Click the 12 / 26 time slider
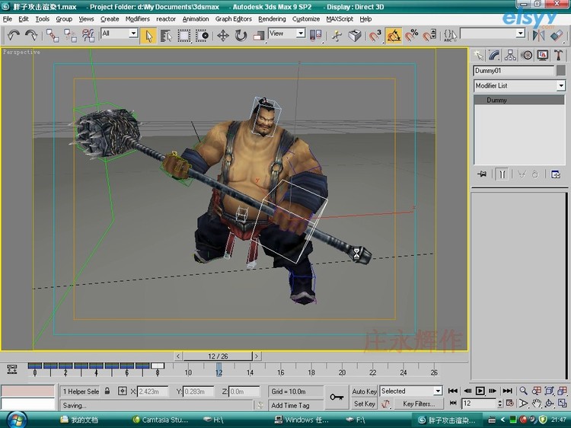The height and width of the screenshot is (428, 571). tap(218, 356)
